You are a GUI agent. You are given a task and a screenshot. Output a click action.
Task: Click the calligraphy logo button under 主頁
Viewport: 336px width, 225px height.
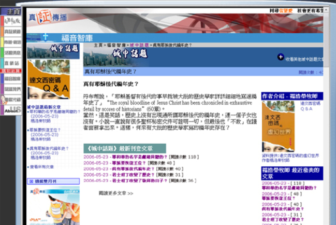tap(11, 21)
